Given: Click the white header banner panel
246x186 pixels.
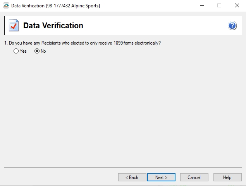Looking at the screenshot, I should pos(155,26).
